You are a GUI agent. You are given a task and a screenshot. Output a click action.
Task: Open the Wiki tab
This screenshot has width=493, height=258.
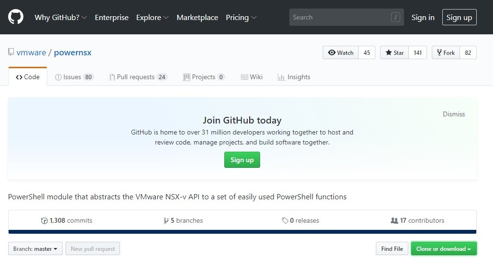click(x=252, y=77)
